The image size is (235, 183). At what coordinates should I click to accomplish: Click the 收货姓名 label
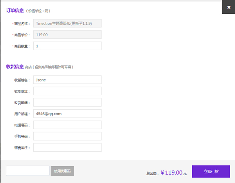click(x=22, y=80)
